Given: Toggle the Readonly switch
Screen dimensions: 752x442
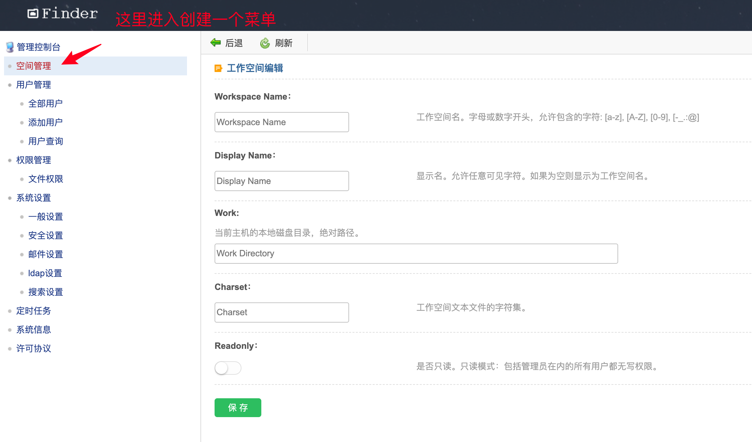Looking at the screenshot, I should 228,368.
